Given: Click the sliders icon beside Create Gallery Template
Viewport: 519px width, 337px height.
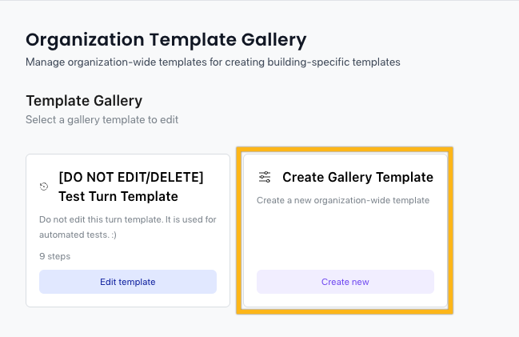Looking at the screenshot, I should (265, 177).
